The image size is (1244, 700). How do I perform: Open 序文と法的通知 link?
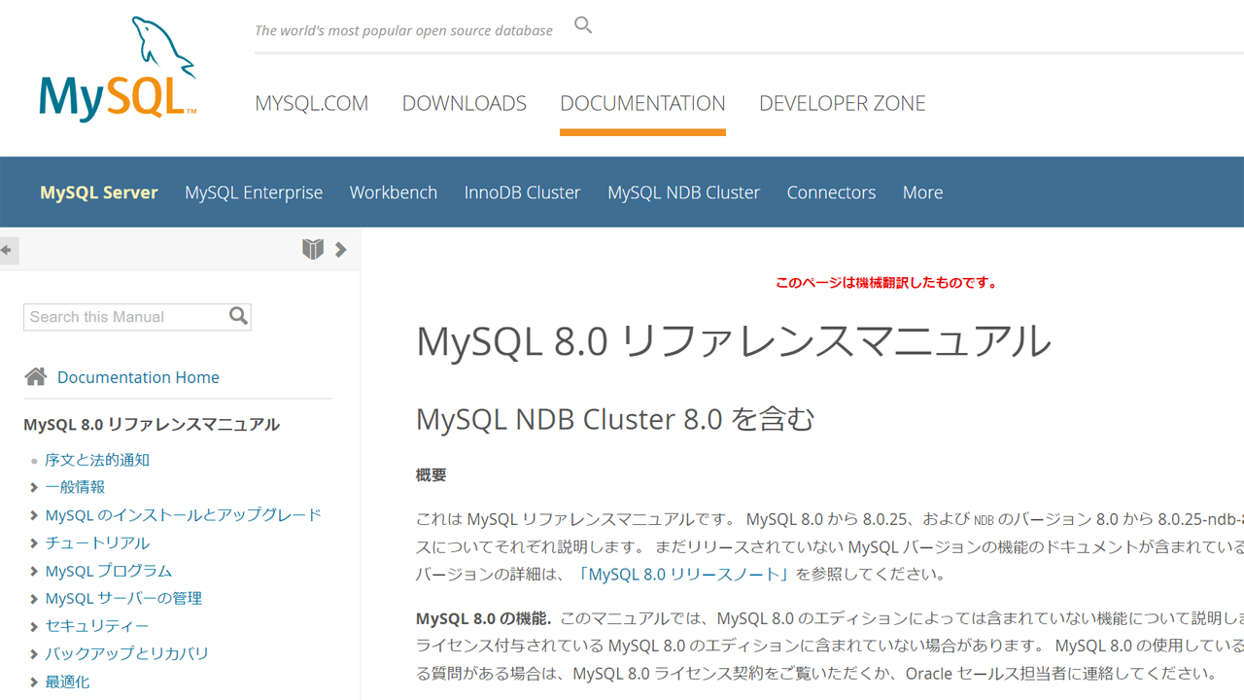(97, 460)
